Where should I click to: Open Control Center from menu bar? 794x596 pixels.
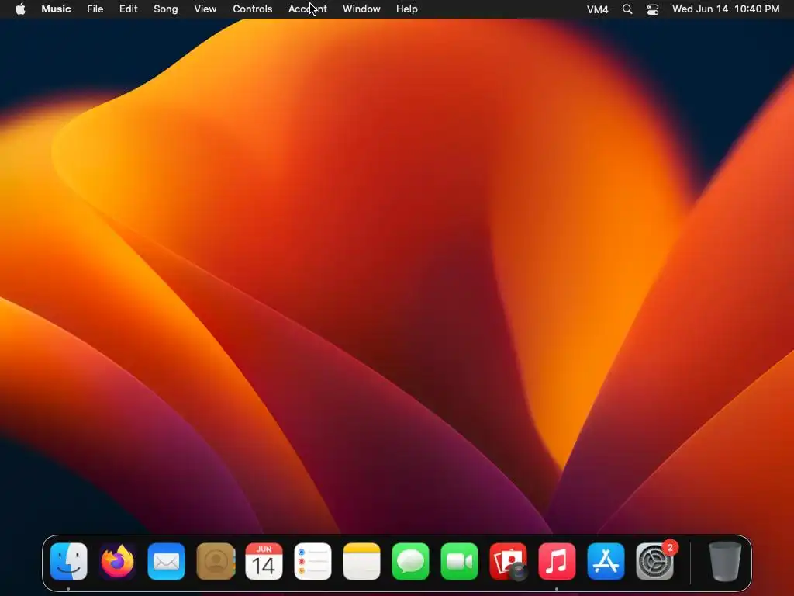pyautogui.click(x=653, y=9)
